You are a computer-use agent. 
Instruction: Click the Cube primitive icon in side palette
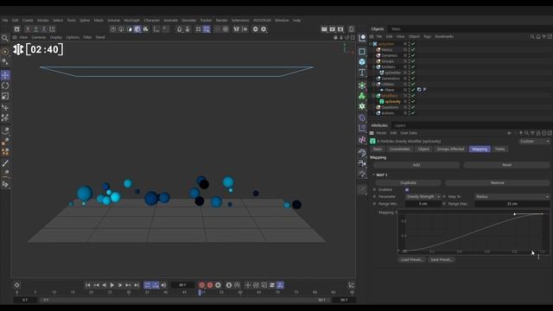[362, 61]
